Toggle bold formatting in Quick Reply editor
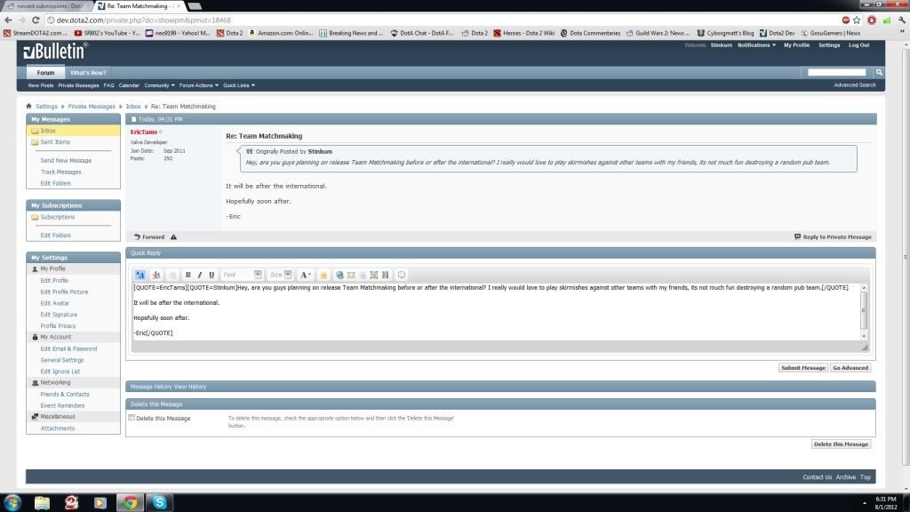910x512 pixels. coord(188,275)
